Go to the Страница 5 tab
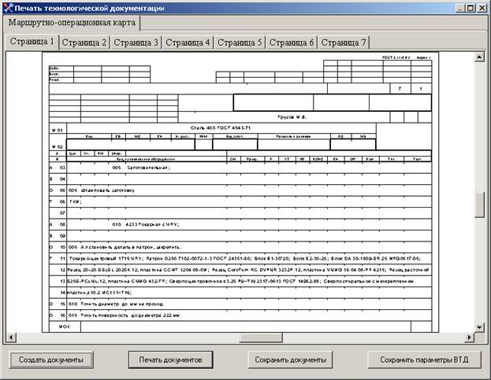The image size is (491, 380). tap(240, 42)
